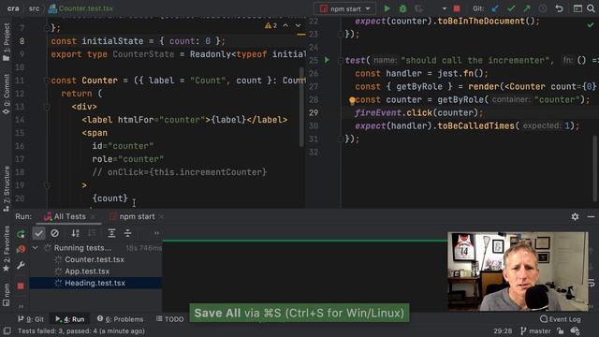599x337 pixels.
Task: Open Run panel settings gear
Action: 575,216
